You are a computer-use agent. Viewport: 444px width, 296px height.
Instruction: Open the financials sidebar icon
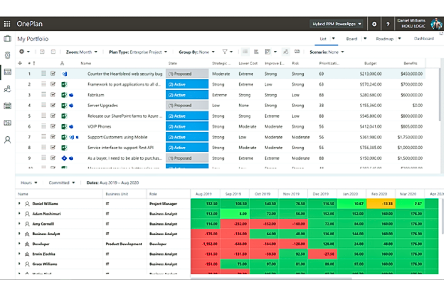coord(7,123)
